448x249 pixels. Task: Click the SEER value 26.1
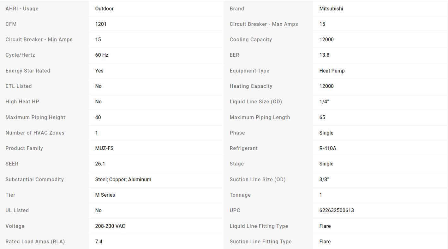tap(100, 164)
